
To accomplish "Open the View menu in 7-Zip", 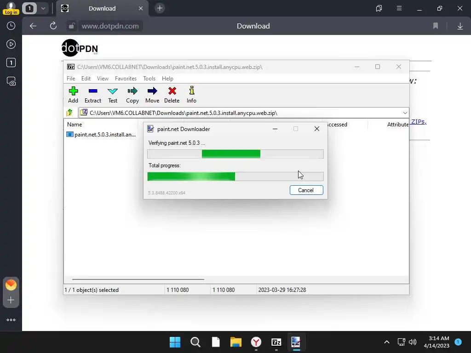I will click(103, 78).
